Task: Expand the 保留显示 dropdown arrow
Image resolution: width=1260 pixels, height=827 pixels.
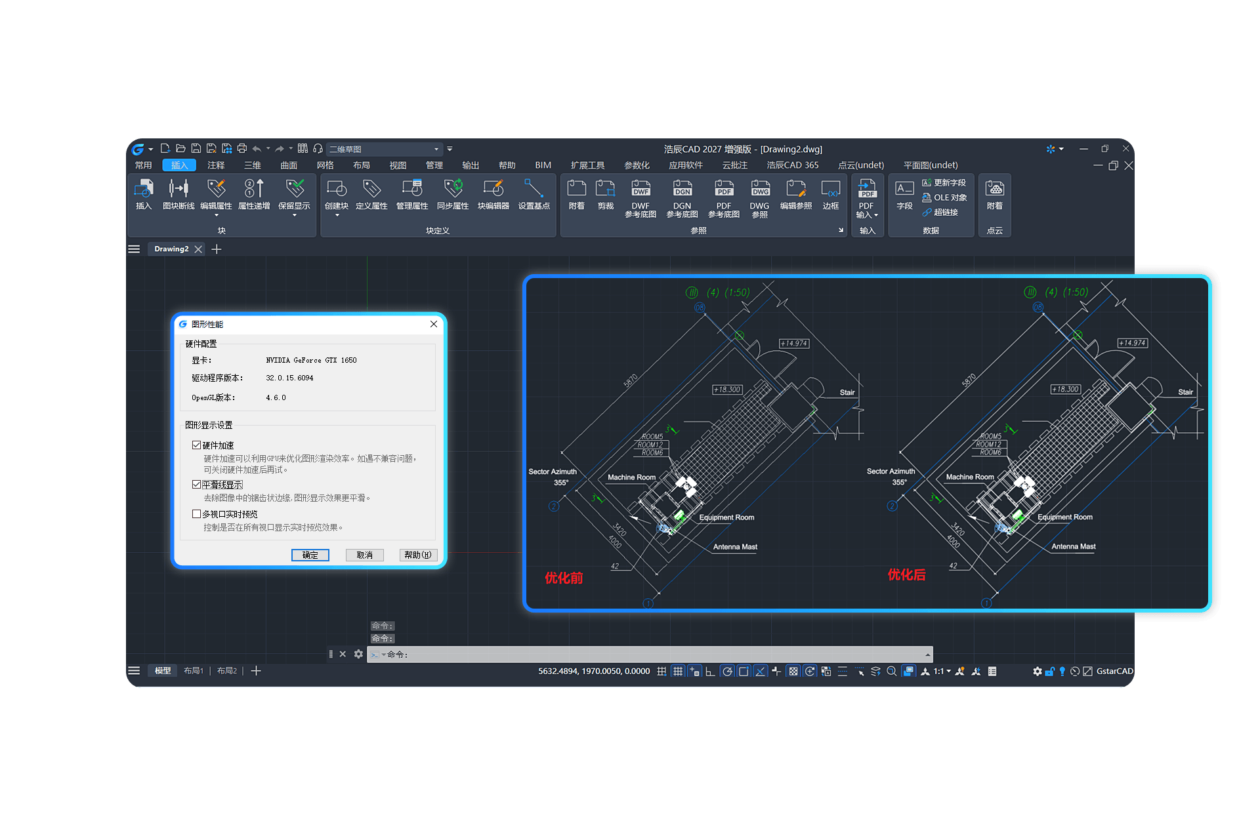Action: coord(295,215)
